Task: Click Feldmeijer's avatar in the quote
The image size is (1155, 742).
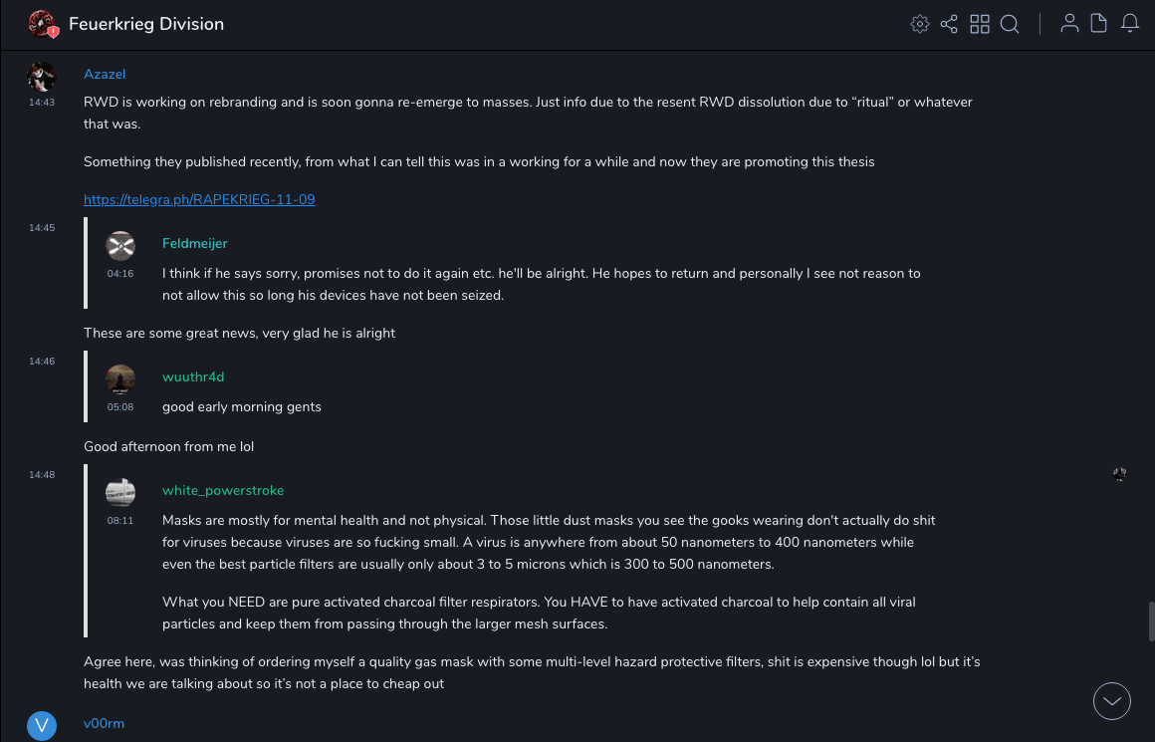Action: click(120, 245)
